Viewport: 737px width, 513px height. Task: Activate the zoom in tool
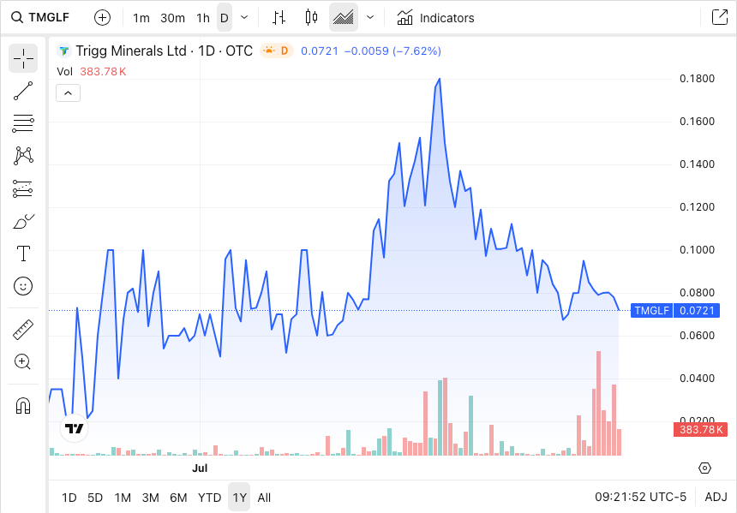23,361
